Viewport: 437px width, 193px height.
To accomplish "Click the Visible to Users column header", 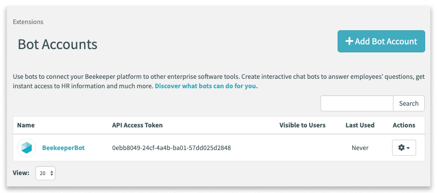I will pos(303,125).
